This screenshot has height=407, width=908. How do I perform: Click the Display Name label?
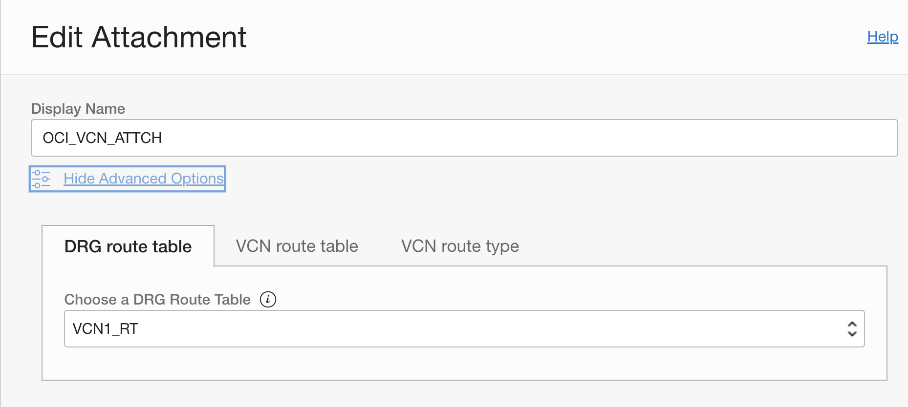pos(78,109)
